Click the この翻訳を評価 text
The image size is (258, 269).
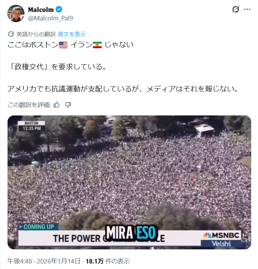coord(29,105)
